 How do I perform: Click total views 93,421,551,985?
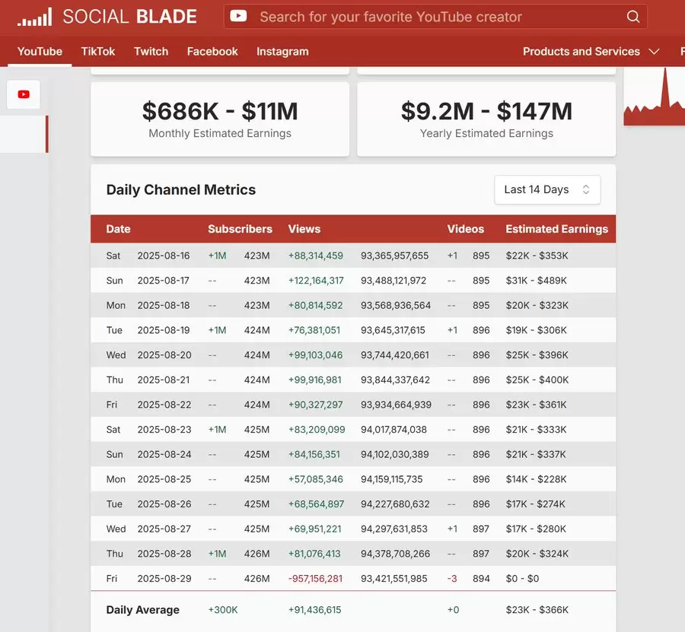[x=394, y=580]
